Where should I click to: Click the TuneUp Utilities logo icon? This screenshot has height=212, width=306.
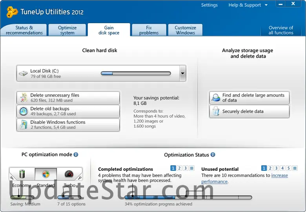click(12, 12)
